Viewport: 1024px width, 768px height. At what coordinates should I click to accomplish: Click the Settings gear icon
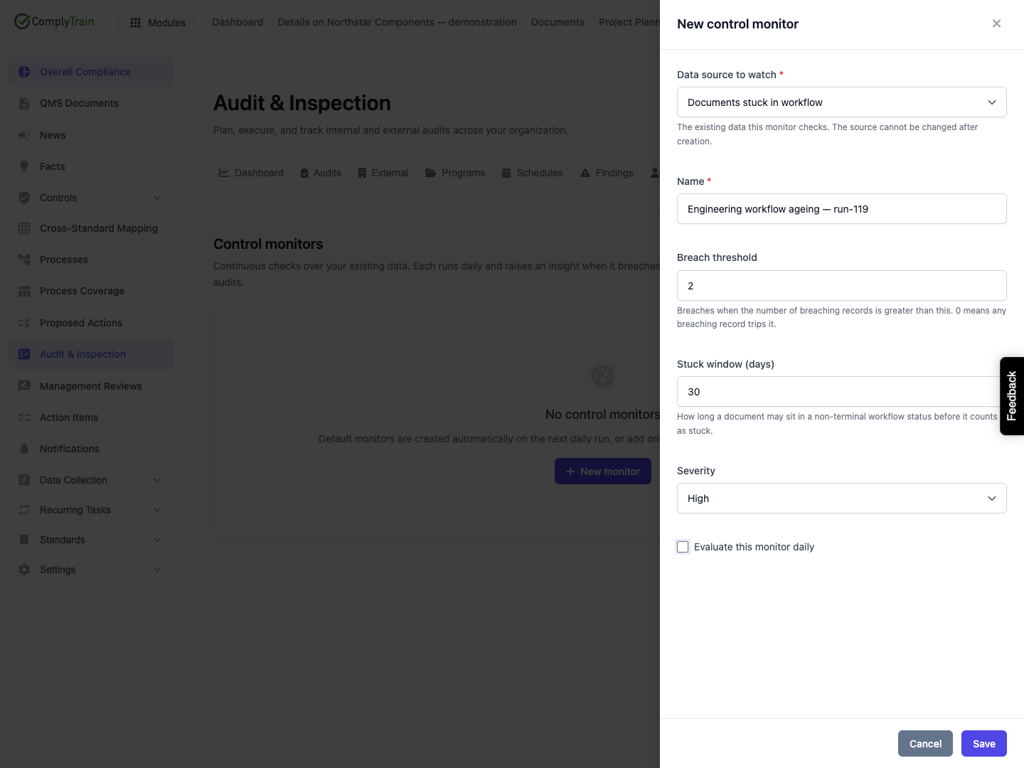pyautogui.click(x=24, y=570)
